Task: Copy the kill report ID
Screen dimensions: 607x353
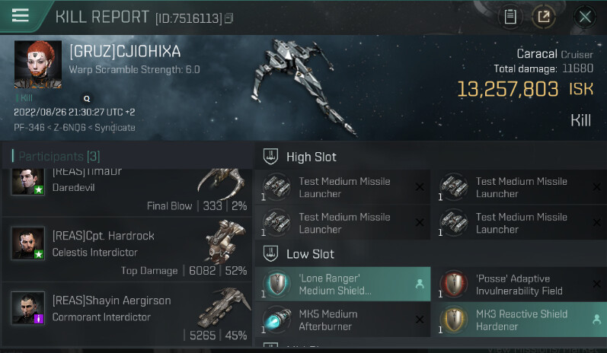Action: (x=229, y=18)
